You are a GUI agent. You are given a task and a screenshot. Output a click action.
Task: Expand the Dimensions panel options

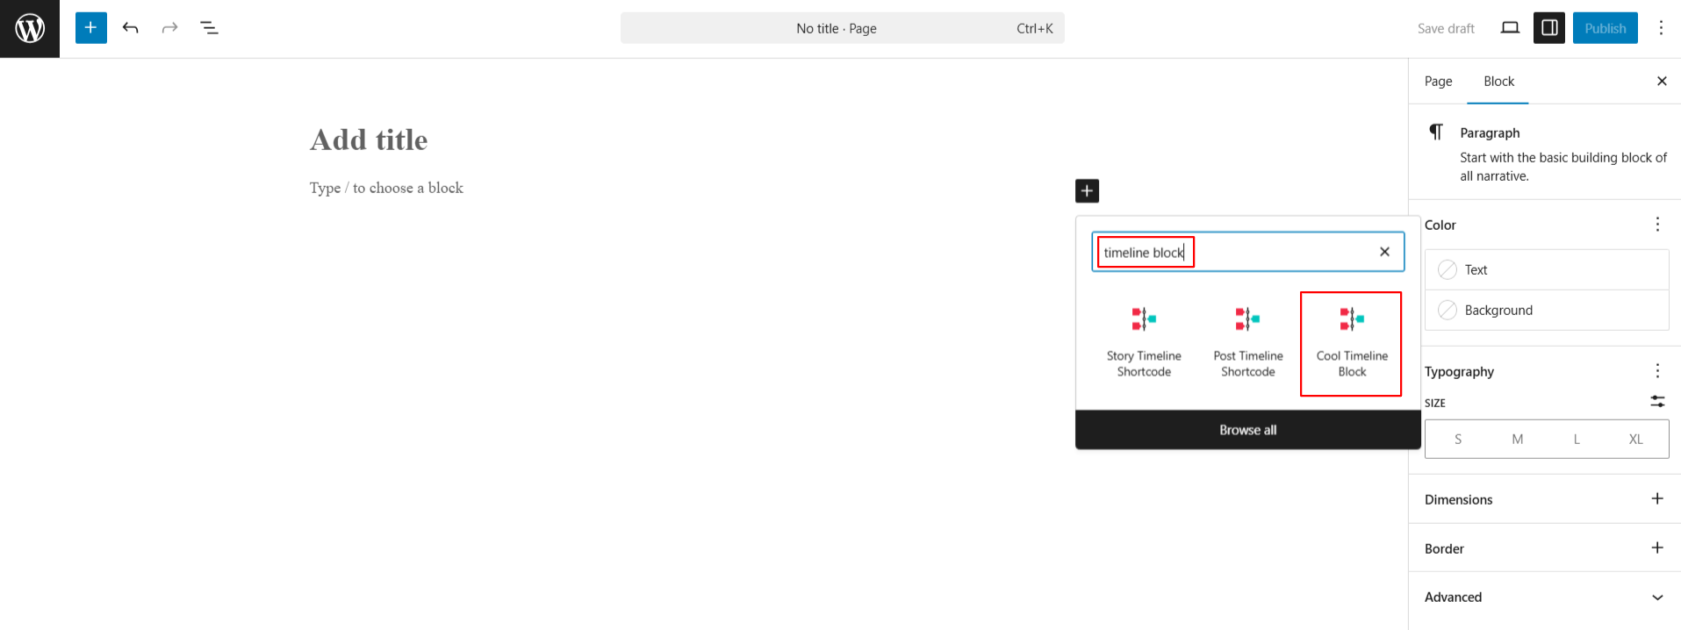pyautogui.click(x=1657, y=499)
